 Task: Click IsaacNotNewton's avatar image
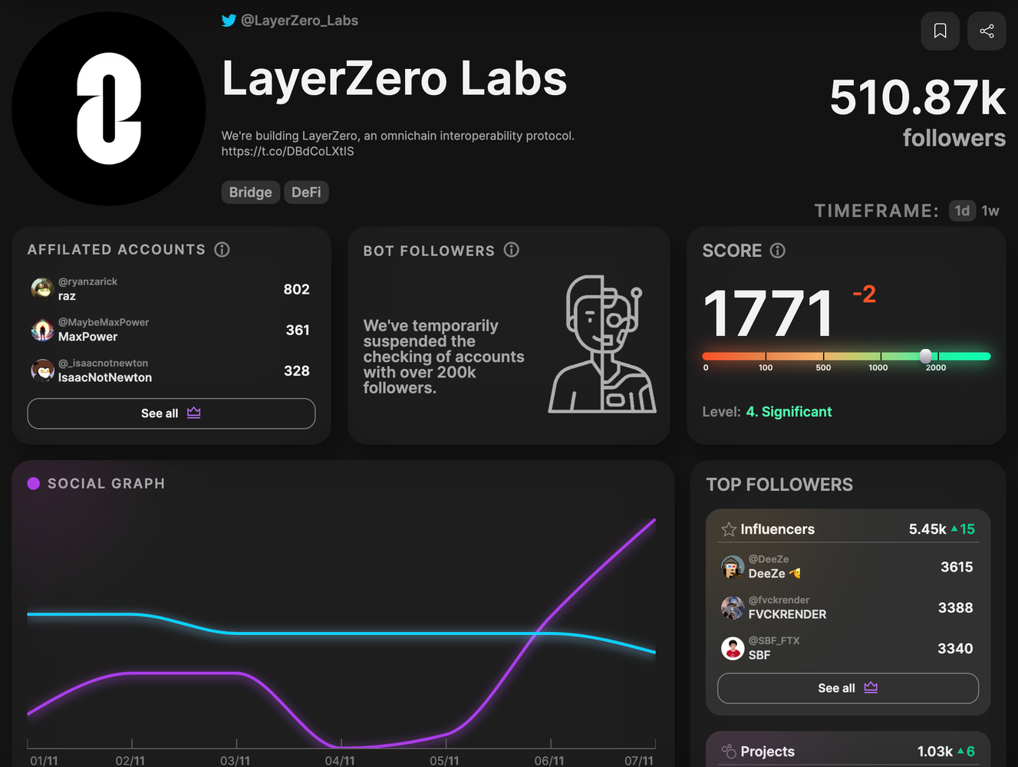tap(41, 370)
